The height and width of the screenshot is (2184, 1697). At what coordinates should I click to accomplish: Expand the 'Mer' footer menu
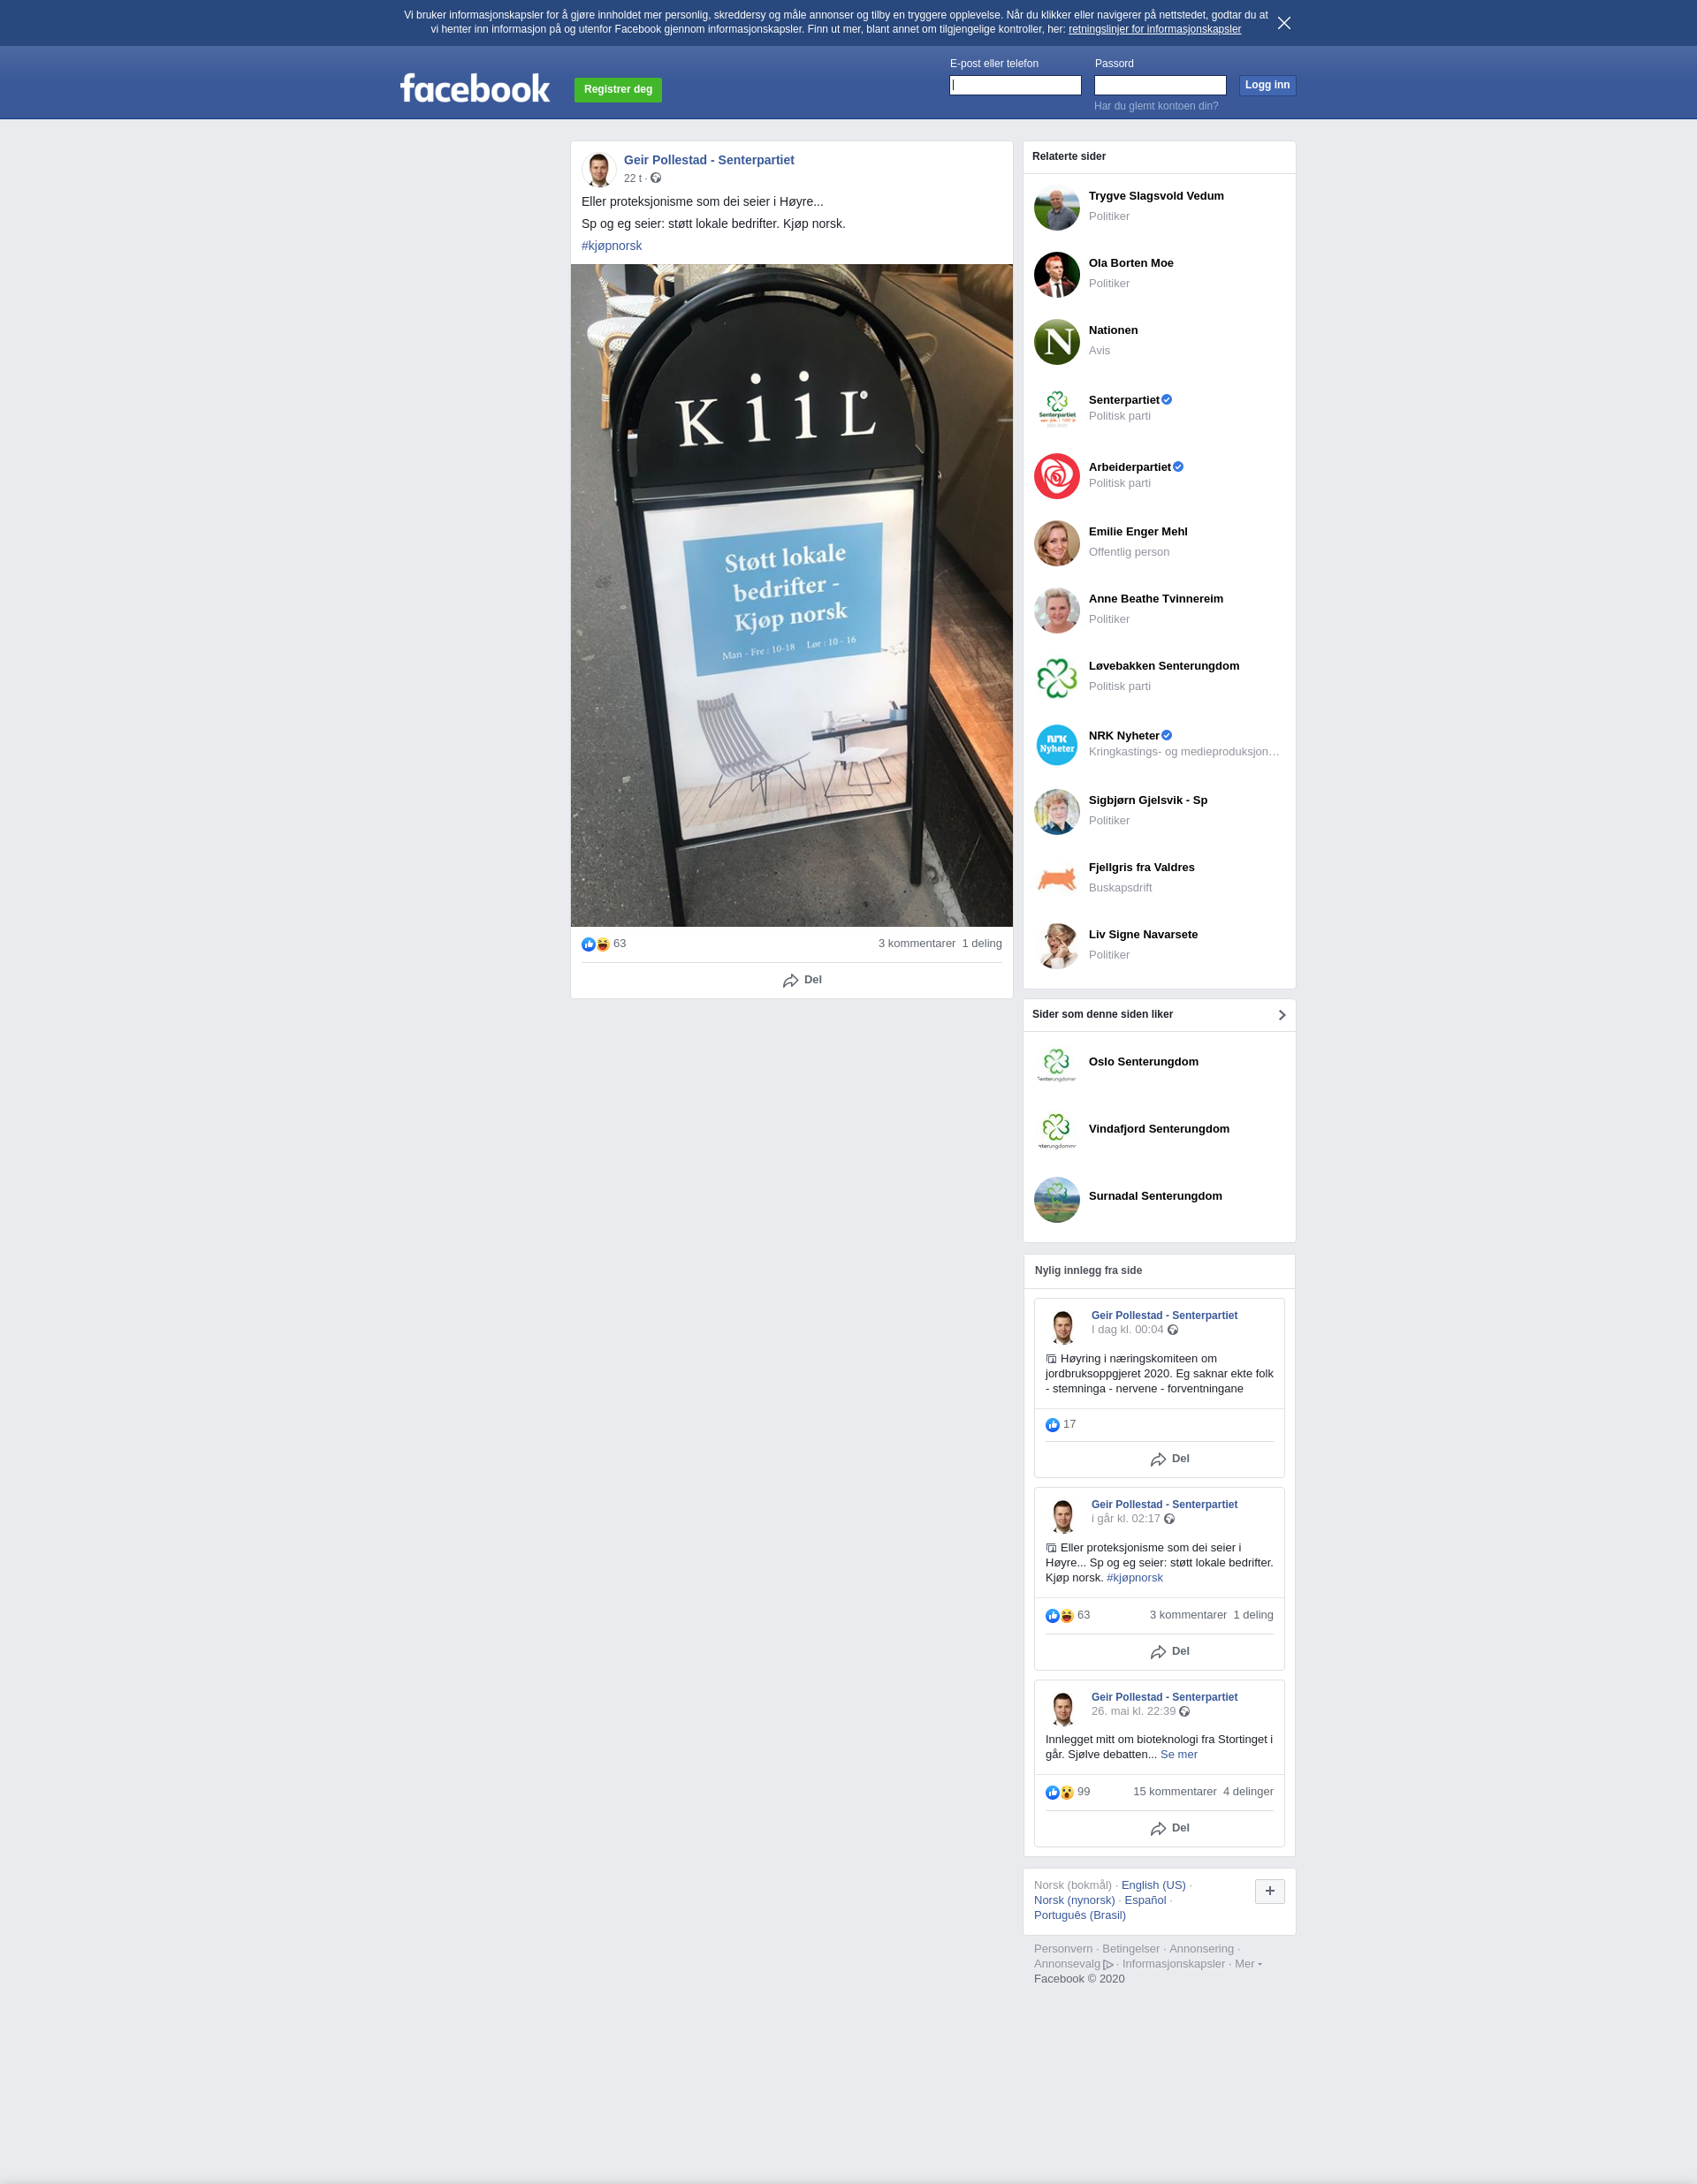[x=1247, y=1964]
